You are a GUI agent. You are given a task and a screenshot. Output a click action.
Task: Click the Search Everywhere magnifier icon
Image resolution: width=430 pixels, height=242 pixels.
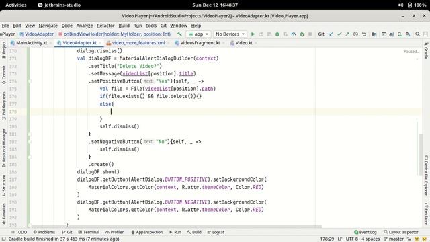pyautogui.click(x=417, y=34)
